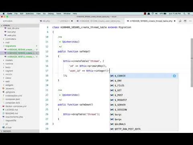193x145 pixels.
Task: Click the editor's vertical scrollbar thumb
Action: (192, 62)
